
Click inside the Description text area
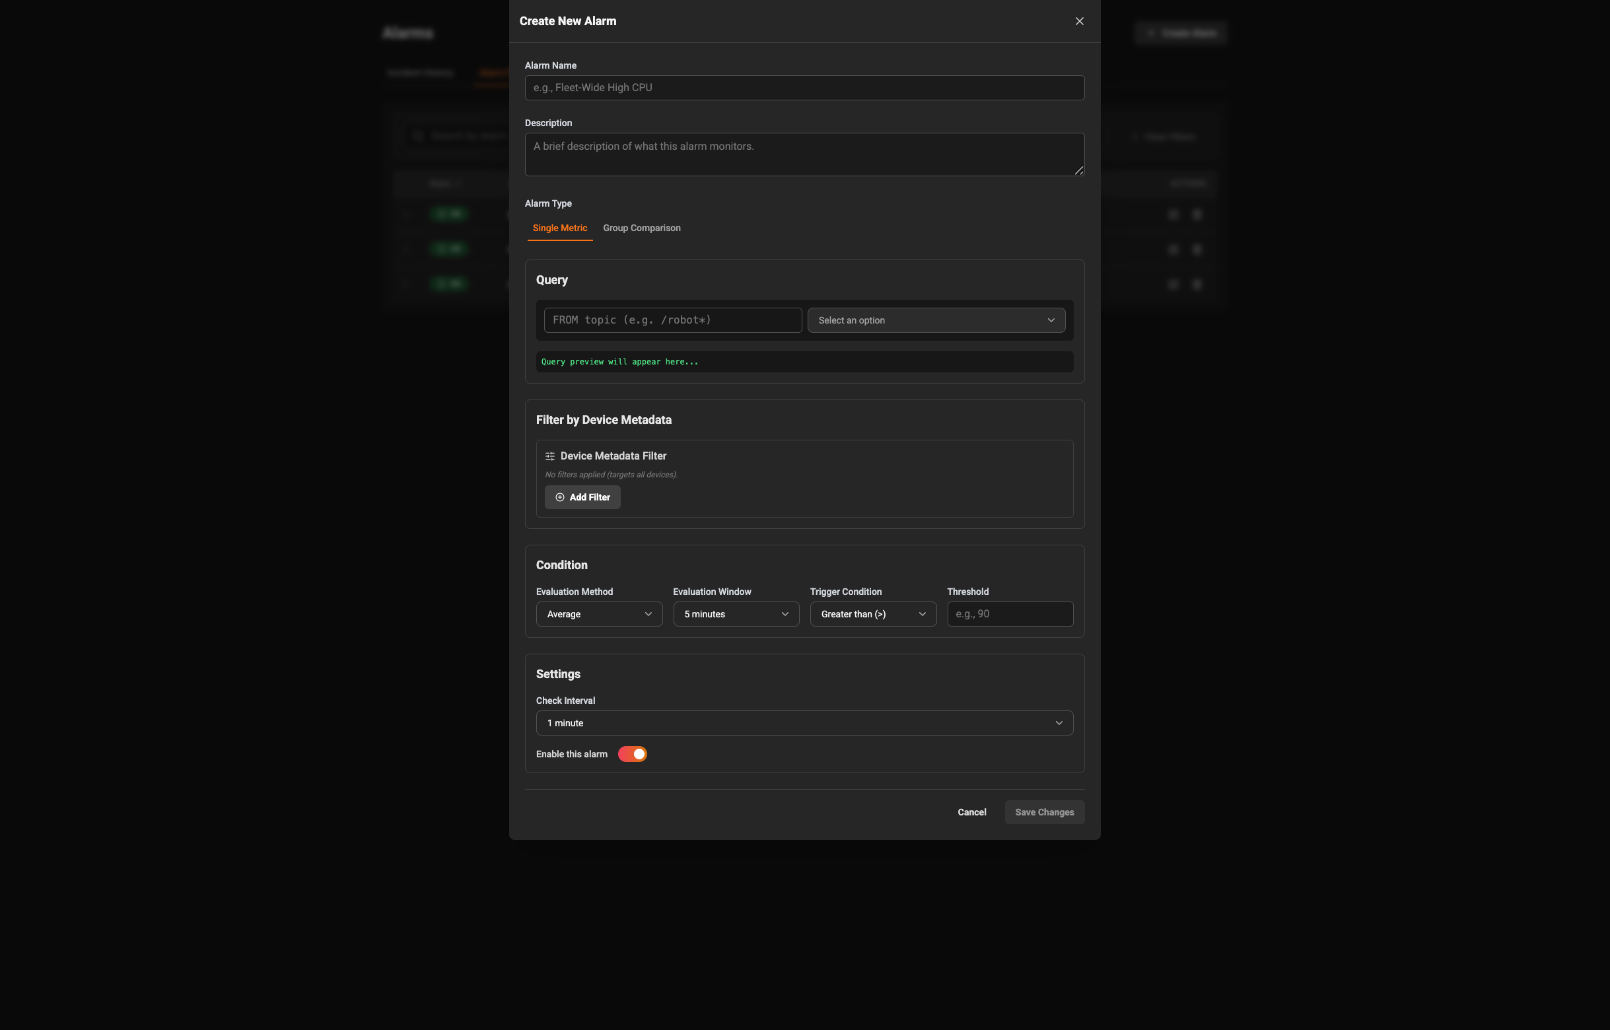click(x=804, y=154)
